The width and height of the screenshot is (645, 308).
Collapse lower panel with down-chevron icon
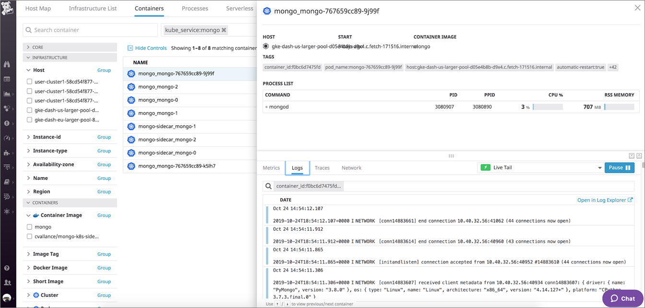[632, 156]
